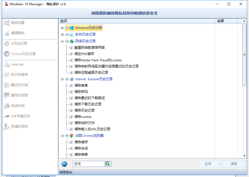Expand the 软件历史记录 tree node

(62, 35)
